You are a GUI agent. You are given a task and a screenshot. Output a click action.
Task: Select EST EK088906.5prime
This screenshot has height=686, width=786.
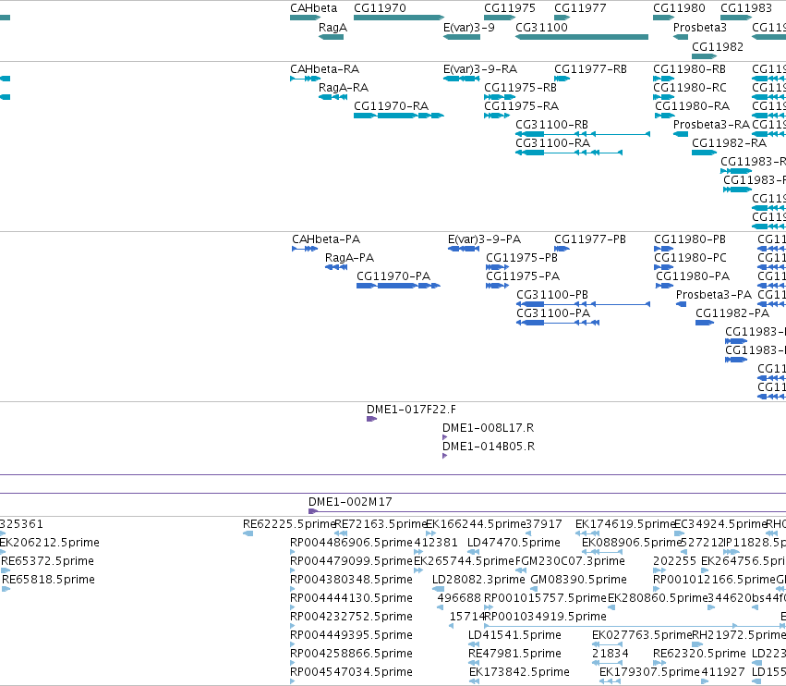click(x=602, y=552)
